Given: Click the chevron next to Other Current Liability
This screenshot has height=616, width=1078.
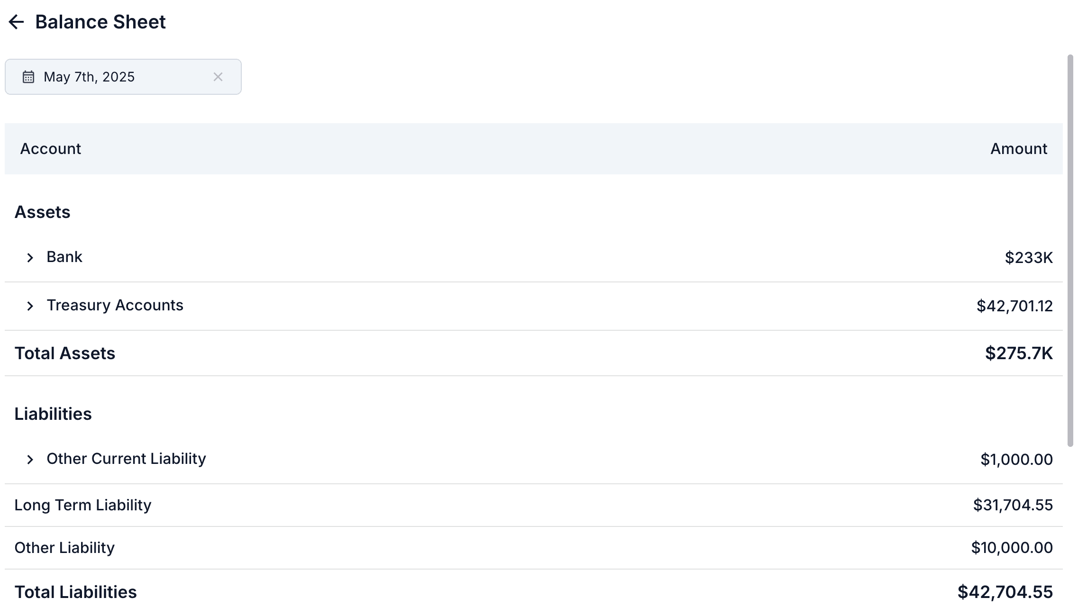Looking at the screenshot, I should (x=30, y=459).
